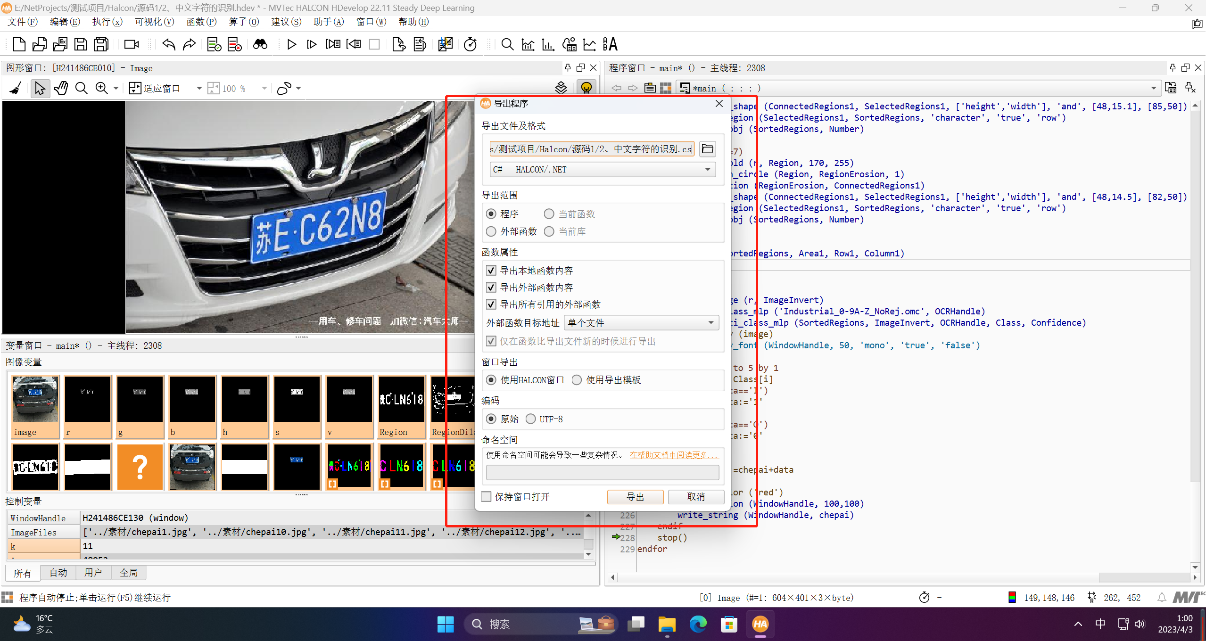The height and width of the screenshot is (641, 1206).
Task: Switch to the 用户 variables tab
Action: point(93,573)
